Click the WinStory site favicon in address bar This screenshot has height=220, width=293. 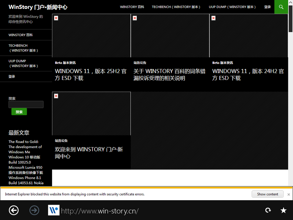(53, 210)
